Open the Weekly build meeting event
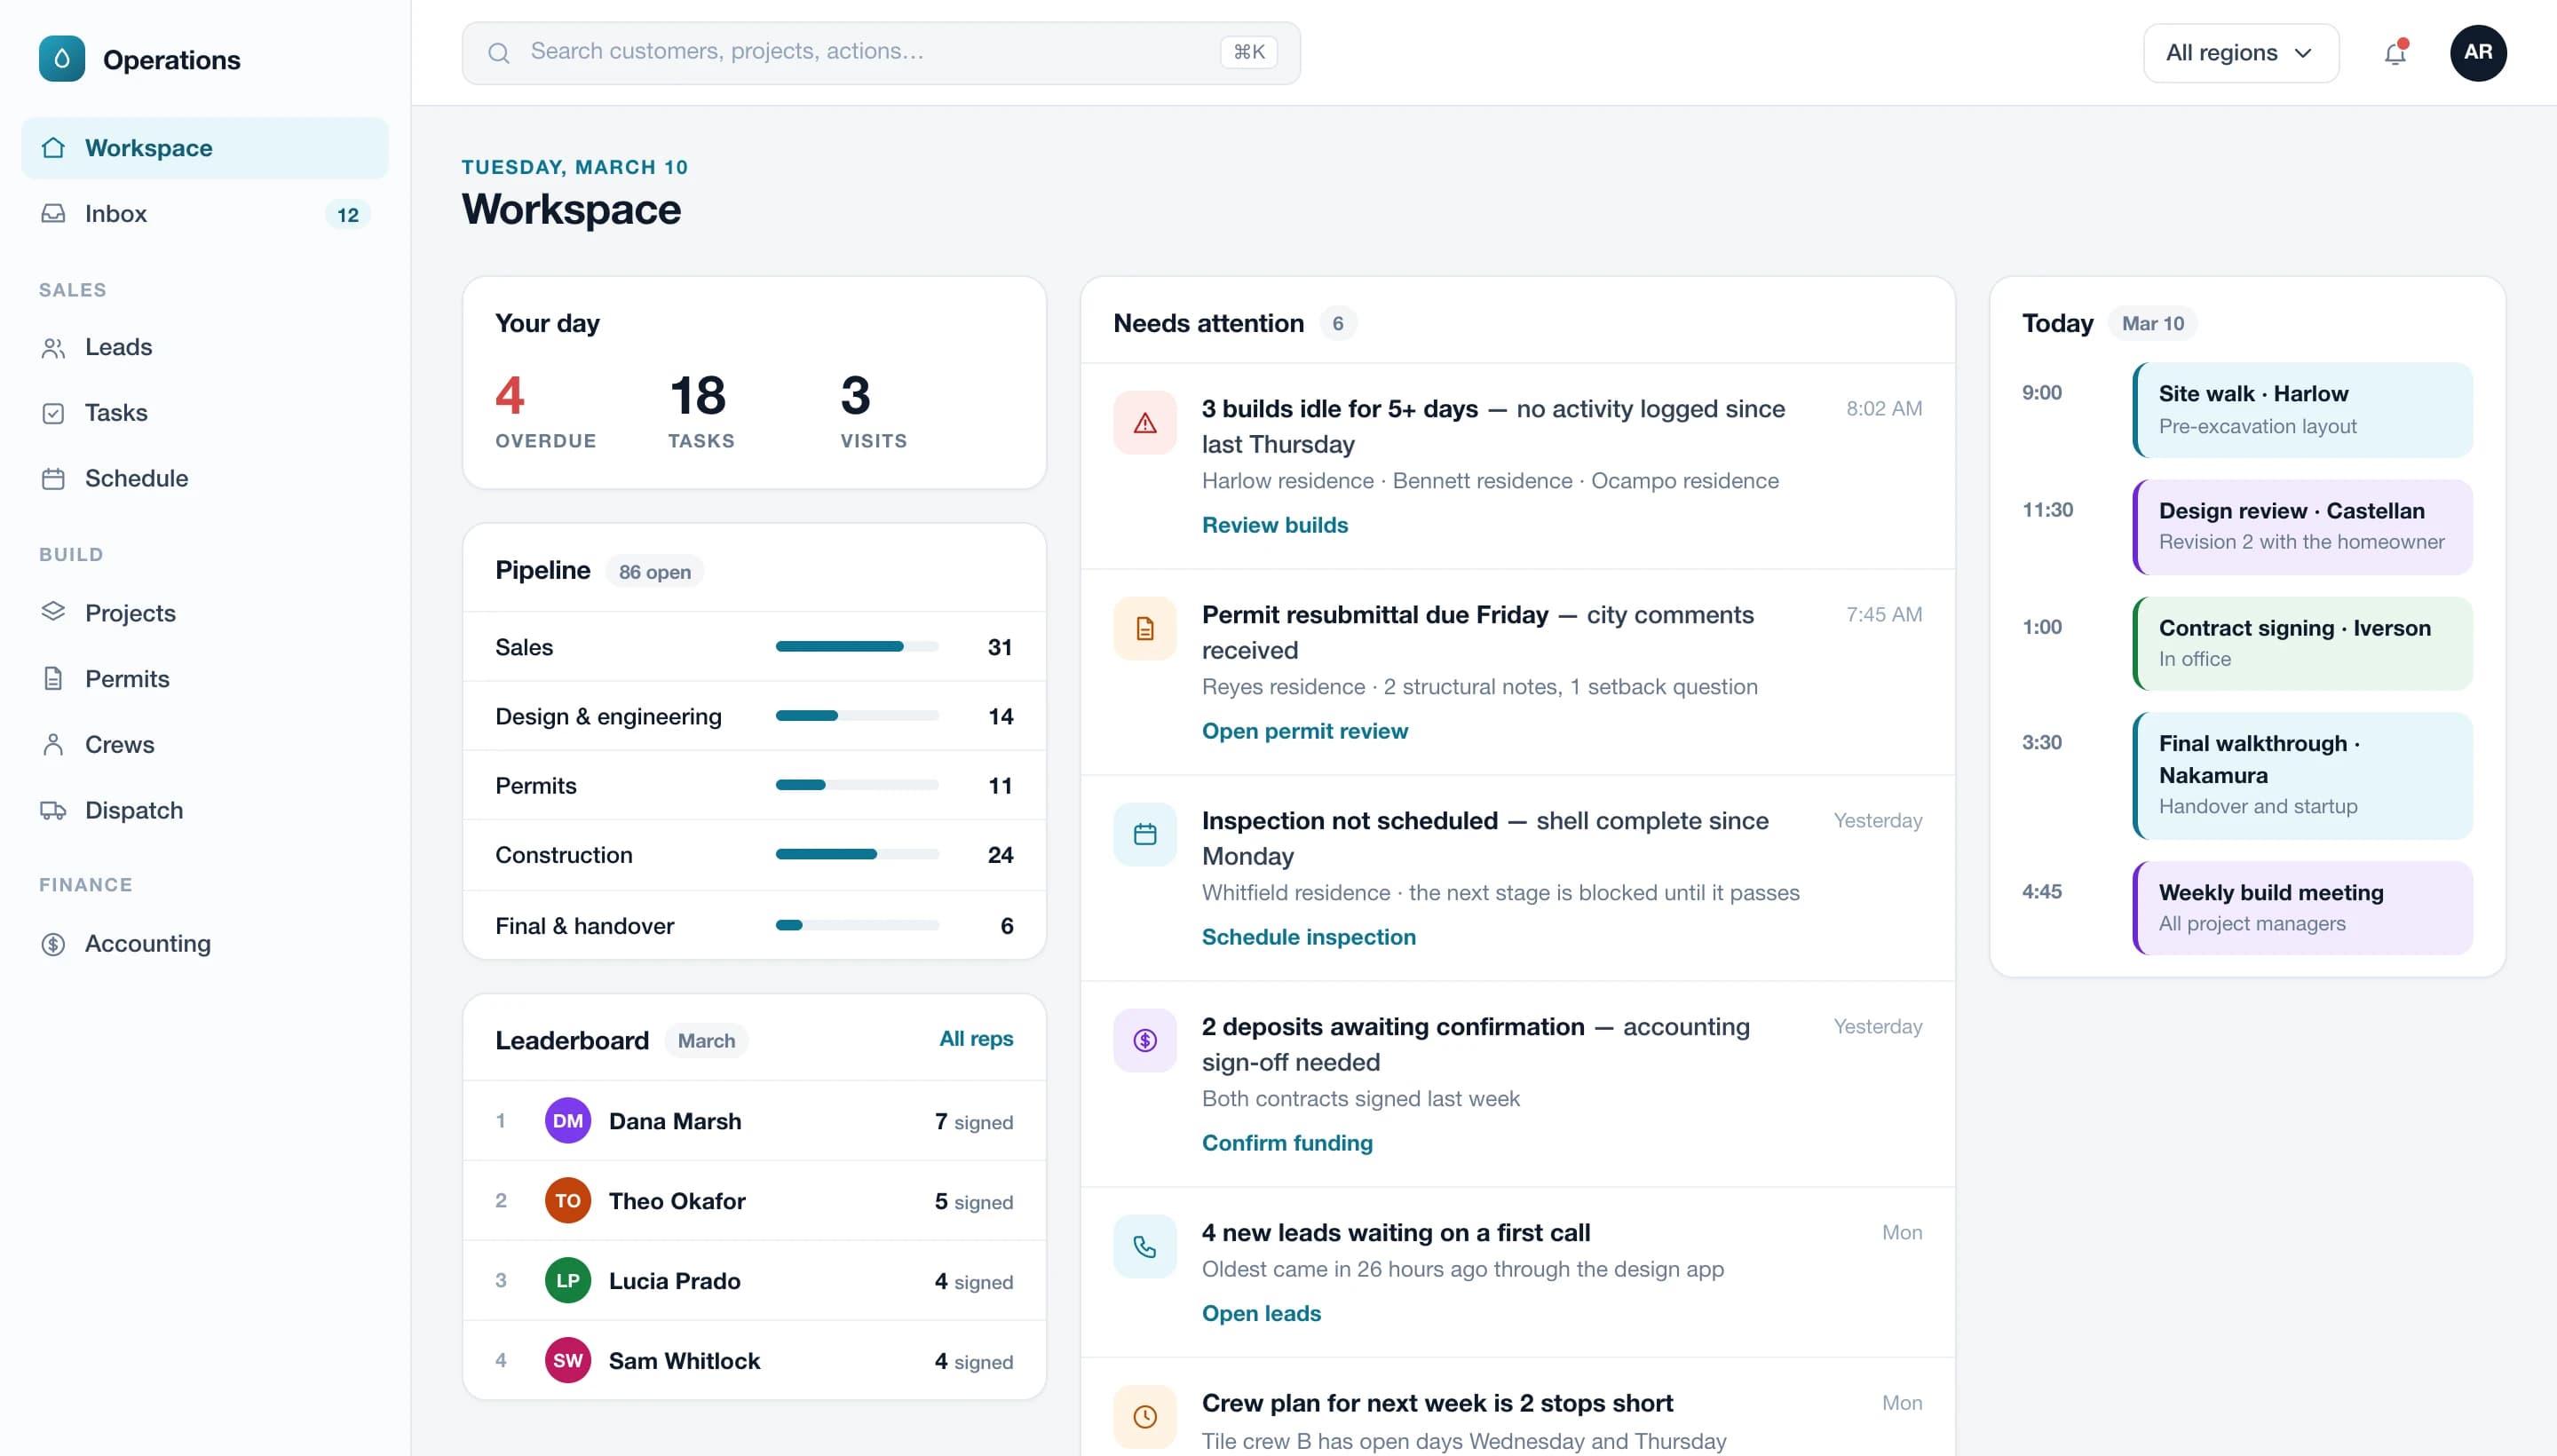2557x1456 pixels. pyautogui.click(x=2302, y=908)
